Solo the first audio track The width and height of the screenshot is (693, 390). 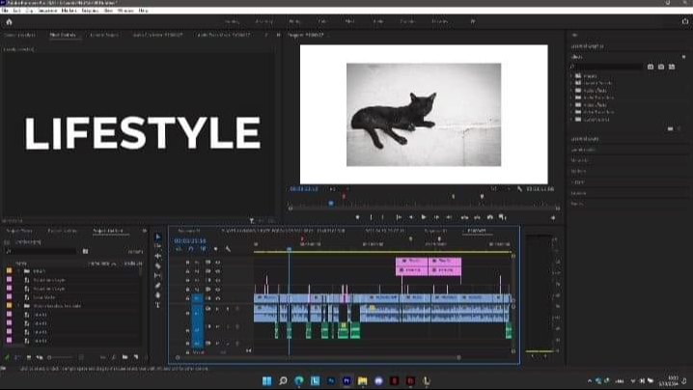point(228,309)
